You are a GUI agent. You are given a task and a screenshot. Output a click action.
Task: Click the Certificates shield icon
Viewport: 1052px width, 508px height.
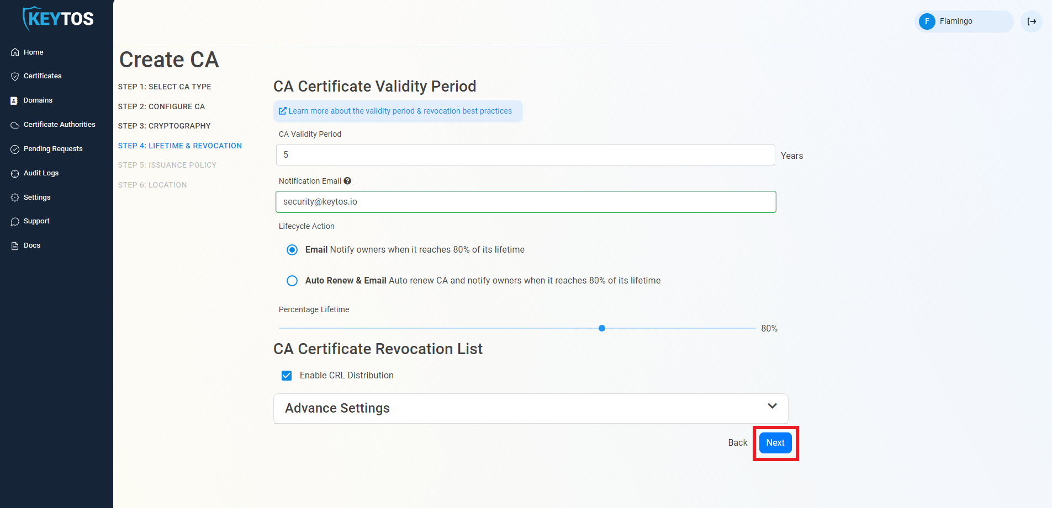[15, 76]
